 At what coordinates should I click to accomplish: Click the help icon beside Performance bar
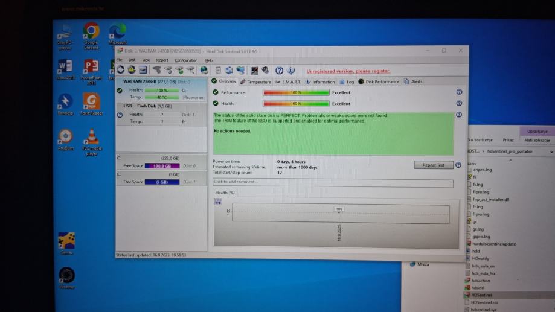pyautogui.click(x=459, y=92)
